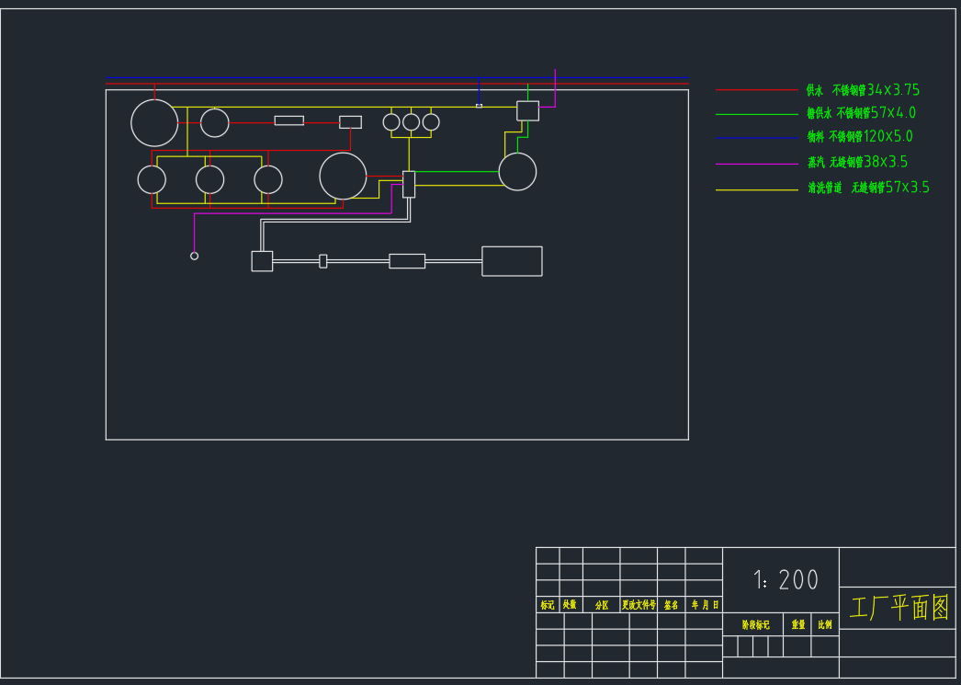Select the "年 月 日" header cell
The image size is (961, 685).
pyautogui.click(x=705, y=605)
